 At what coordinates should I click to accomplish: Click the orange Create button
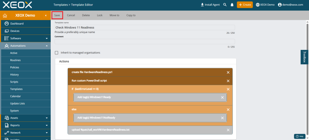[x=245, y=5]
